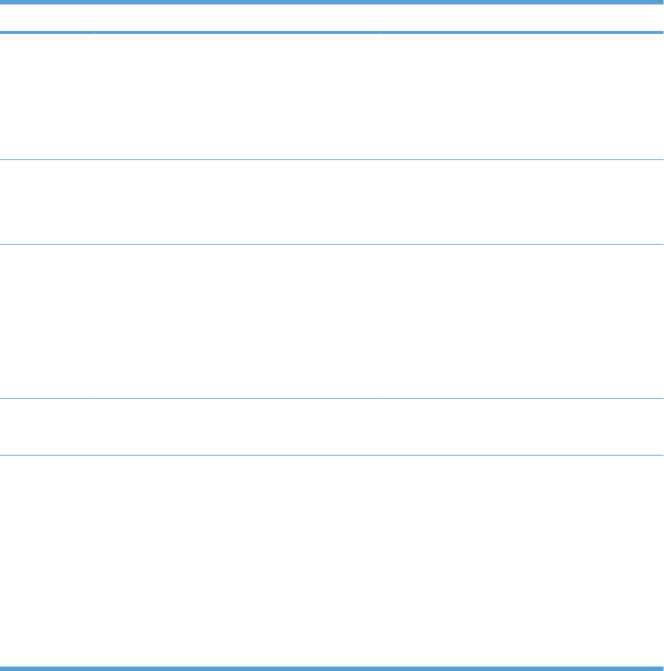Image resolution: width=664 pixels, height=671 pixels.
Task: Select third body row, middle column cell
Action: 238,321
